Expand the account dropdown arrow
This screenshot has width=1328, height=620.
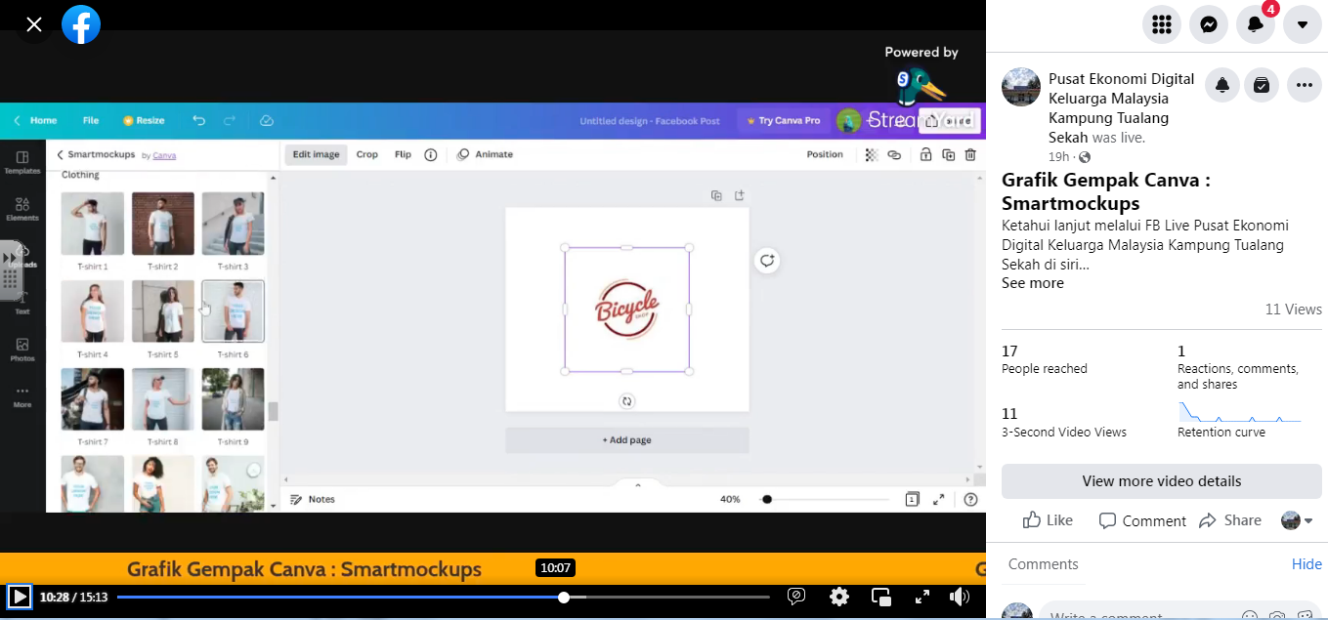click(1303, 24)
